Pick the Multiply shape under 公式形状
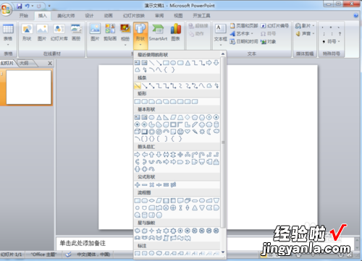Viewport: 362px width, 261px height. [x=151, y=185]
